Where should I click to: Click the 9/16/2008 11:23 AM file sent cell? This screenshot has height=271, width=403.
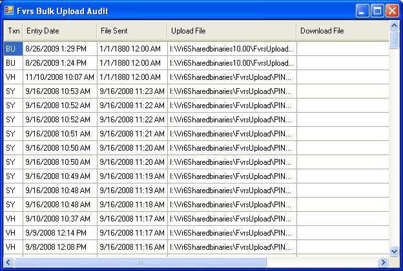[132, 91]
